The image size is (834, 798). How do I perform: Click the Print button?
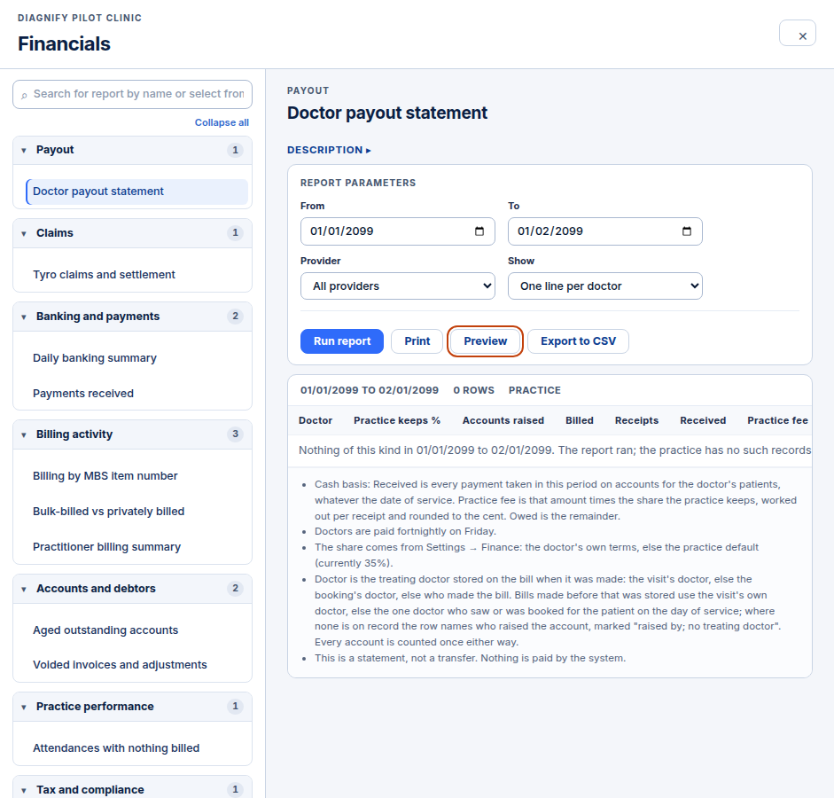point(417,341)
